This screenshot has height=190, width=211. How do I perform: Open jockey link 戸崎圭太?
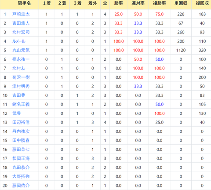pos(21,14)
